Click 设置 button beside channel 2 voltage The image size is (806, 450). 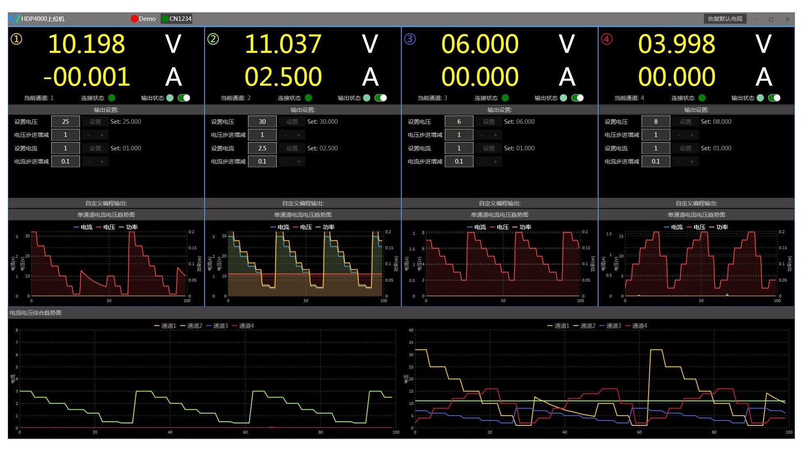tap(292, 122)
